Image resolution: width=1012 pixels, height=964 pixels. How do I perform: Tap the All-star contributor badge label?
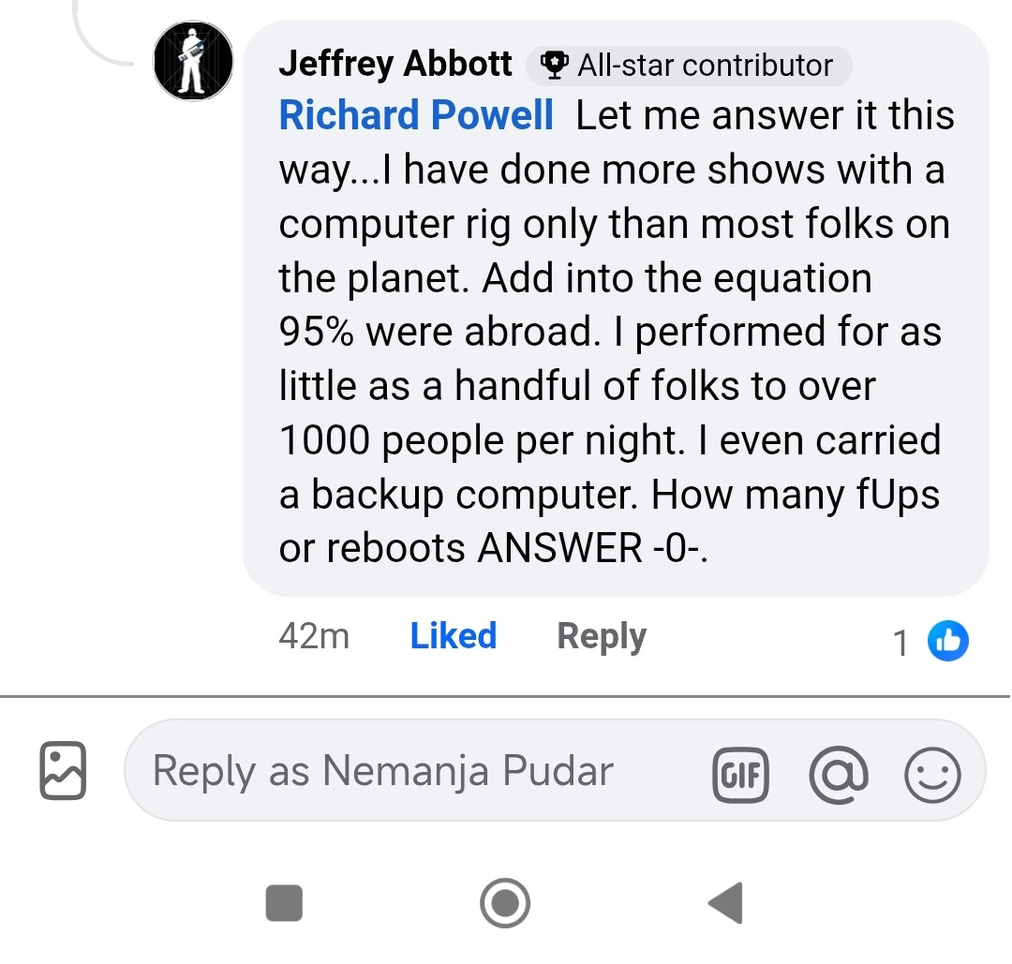click(704, 66)
